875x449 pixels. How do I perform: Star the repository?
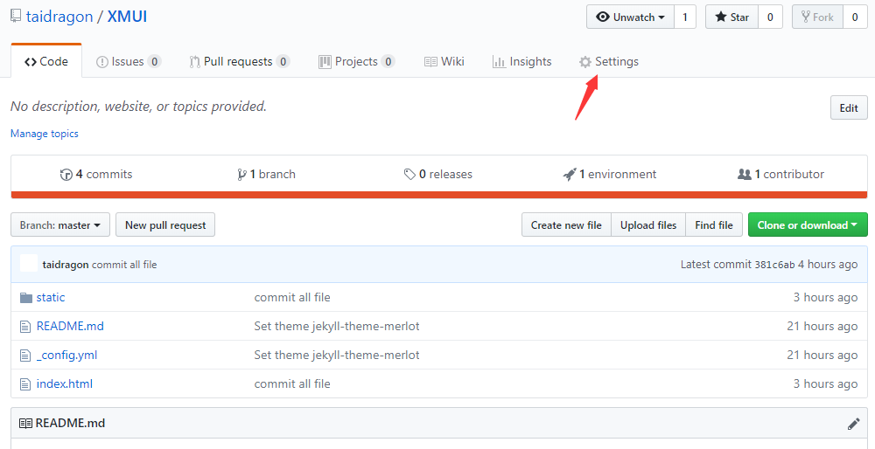click(x=731, y=17)
